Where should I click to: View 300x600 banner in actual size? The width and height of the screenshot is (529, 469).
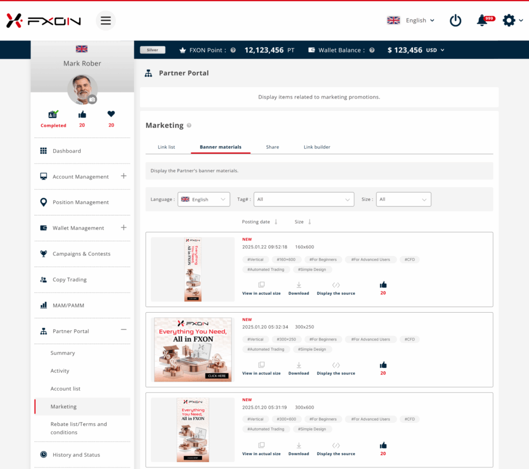261,449
